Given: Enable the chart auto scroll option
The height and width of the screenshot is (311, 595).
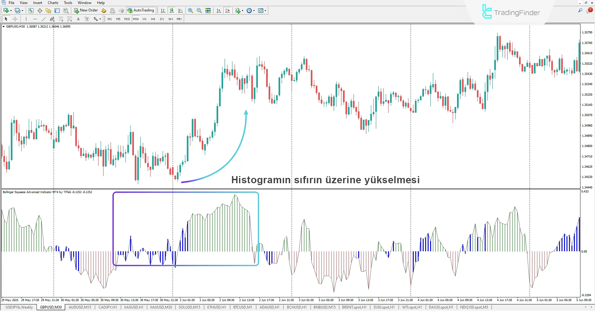Looking at the screenshot, I should click(x=219, y=11).
